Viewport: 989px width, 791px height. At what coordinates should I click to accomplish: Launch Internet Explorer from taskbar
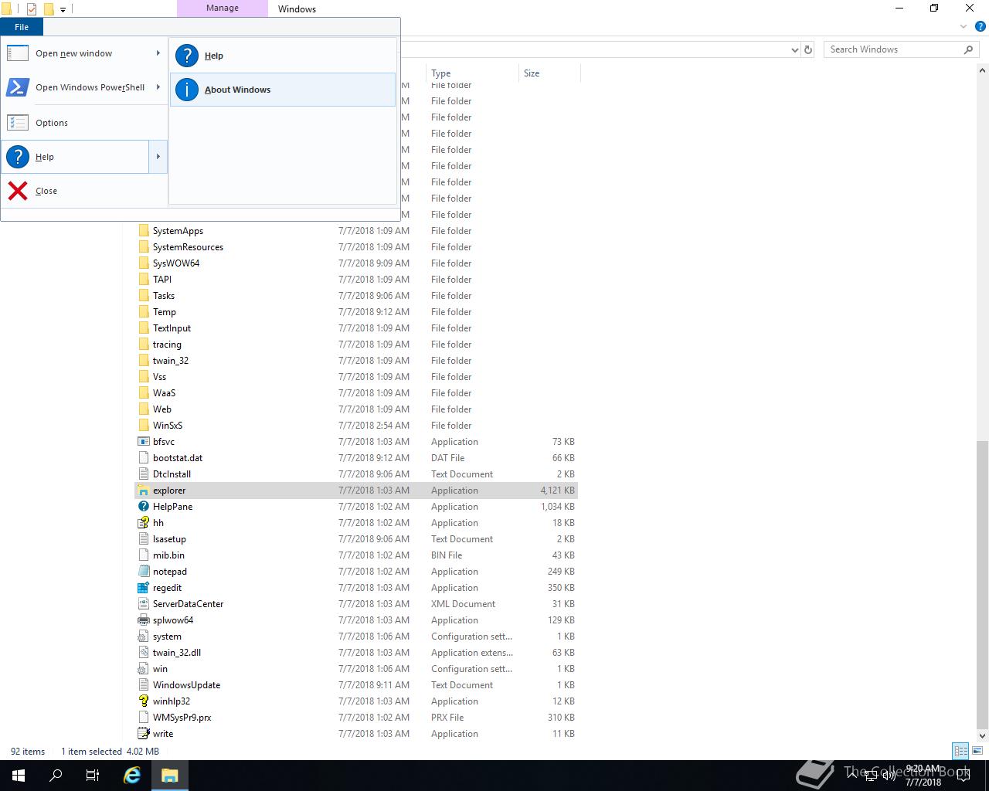click(x=133, y=776)
